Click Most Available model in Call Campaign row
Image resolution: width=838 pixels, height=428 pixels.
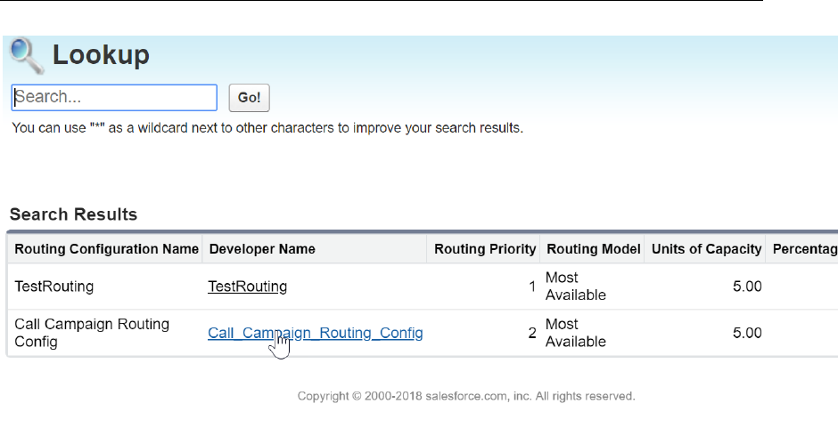[575, 333]
